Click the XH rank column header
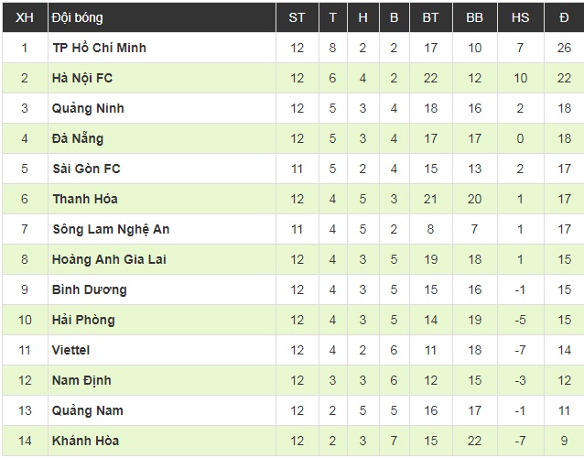The width and height of the screenshot is (584, 458). (25, 17)
